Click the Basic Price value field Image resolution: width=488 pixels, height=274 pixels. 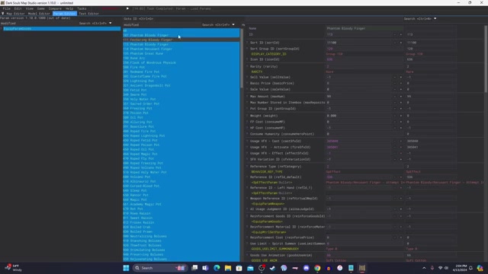[x=358, y=83]
